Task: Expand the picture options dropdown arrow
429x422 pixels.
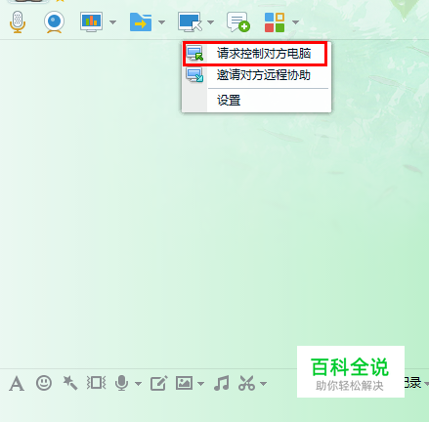Action: pyautogui.click(x=200, y=384)
